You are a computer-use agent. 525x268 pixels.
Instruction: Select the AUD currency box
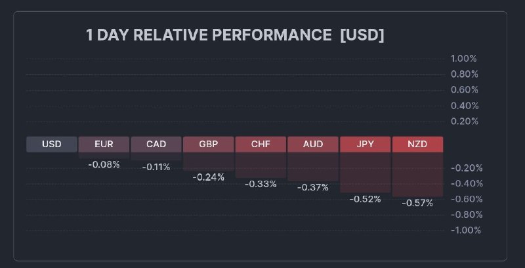tap(312, 145)
